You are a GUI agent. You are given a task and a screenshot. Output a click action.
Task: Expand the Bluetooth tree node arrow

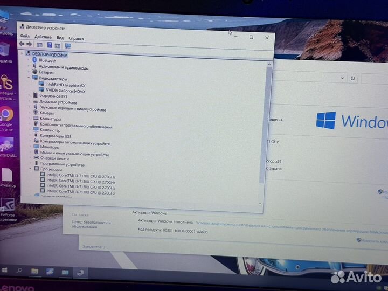(29, 60)
